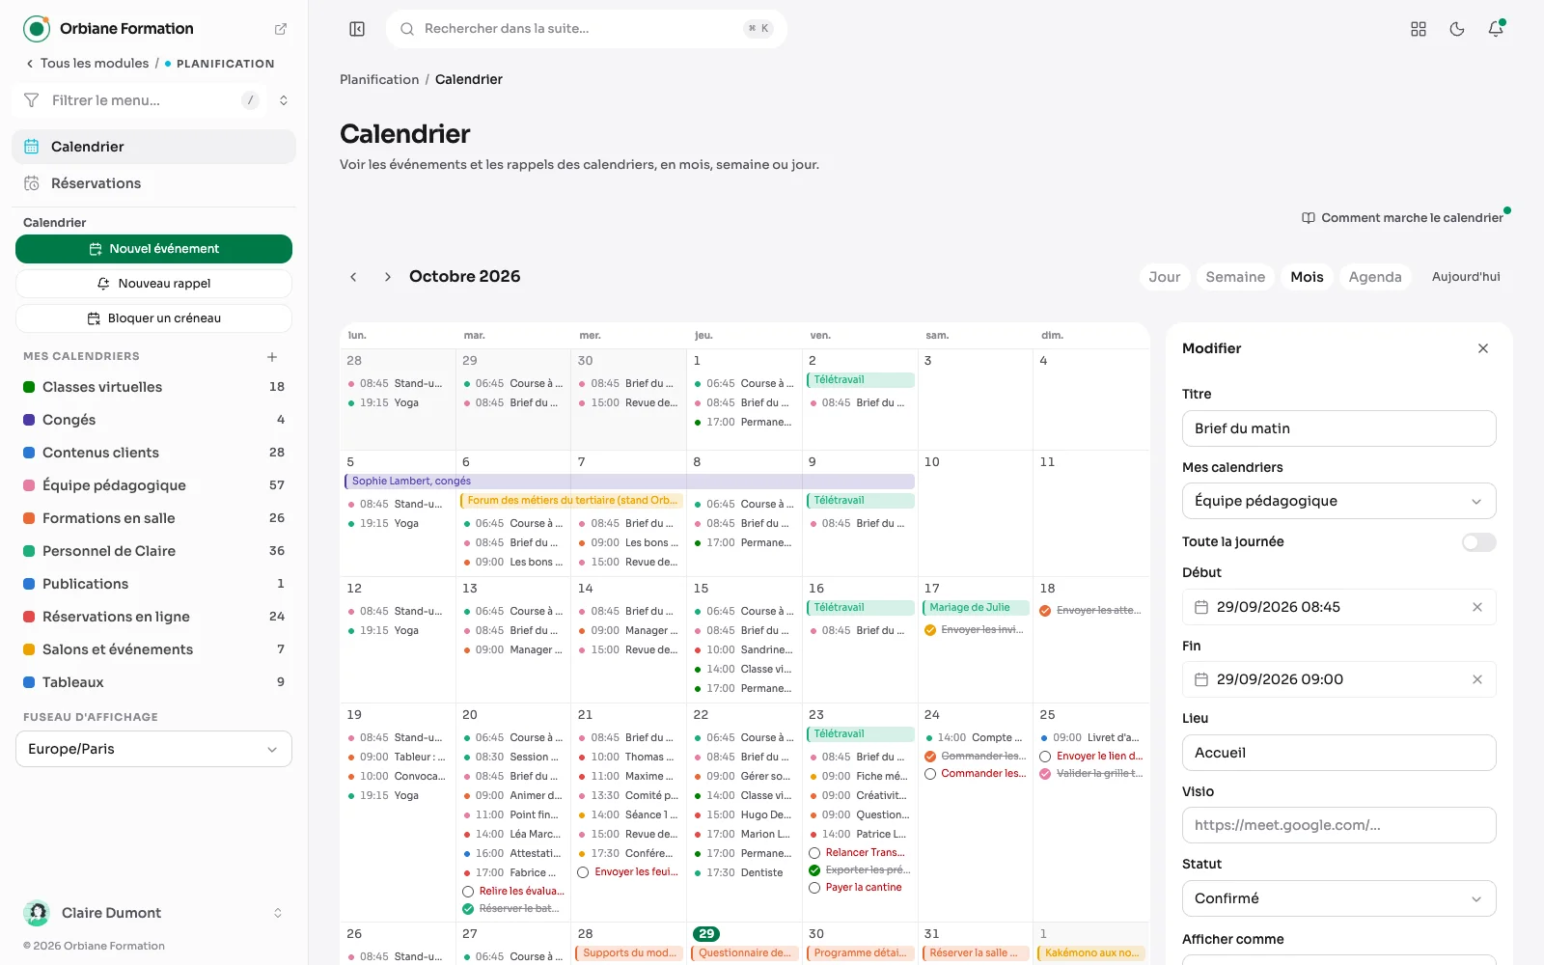Open the Mes calendriers Équipe pédagogique dropdown
This screenshot has height=965, width=1544.
(1338, 501)
